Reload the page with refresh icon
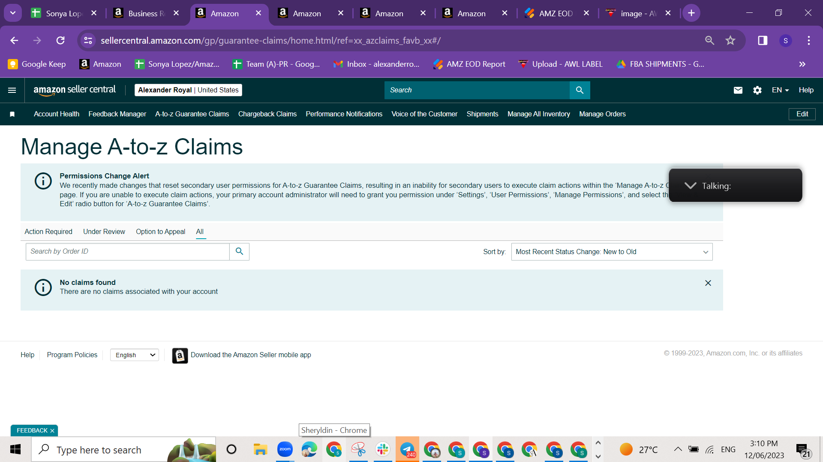Viewport: 823px width, 462px height. pyautogui.click(x=60, y=41)
